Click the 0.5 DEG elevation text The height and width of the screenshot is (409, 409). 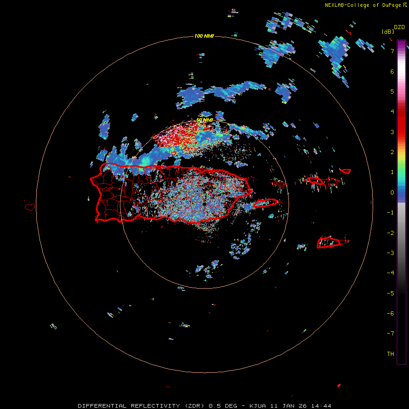(223, 406)
